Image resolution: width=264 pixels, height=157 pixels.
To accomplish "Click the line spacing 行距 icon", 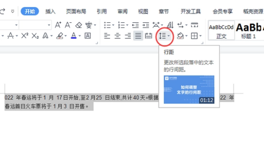I will tap(162, 36).
